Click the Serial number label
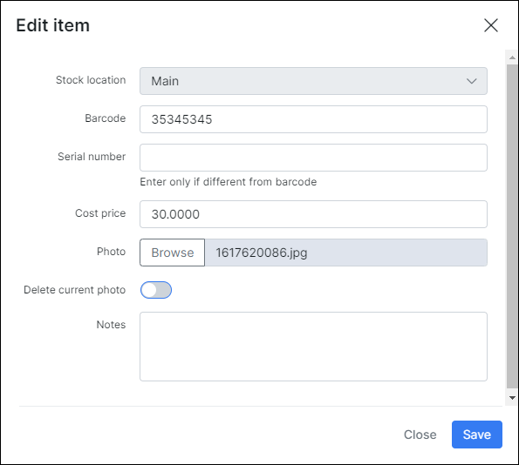 pyautogui.click(x=92, y=157)
